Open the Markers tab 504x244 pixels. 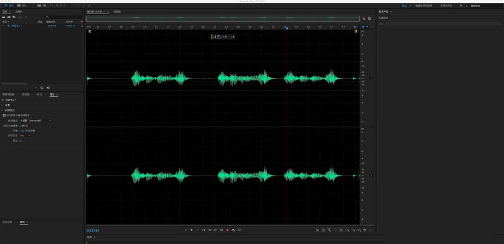[x=39, y=94]
